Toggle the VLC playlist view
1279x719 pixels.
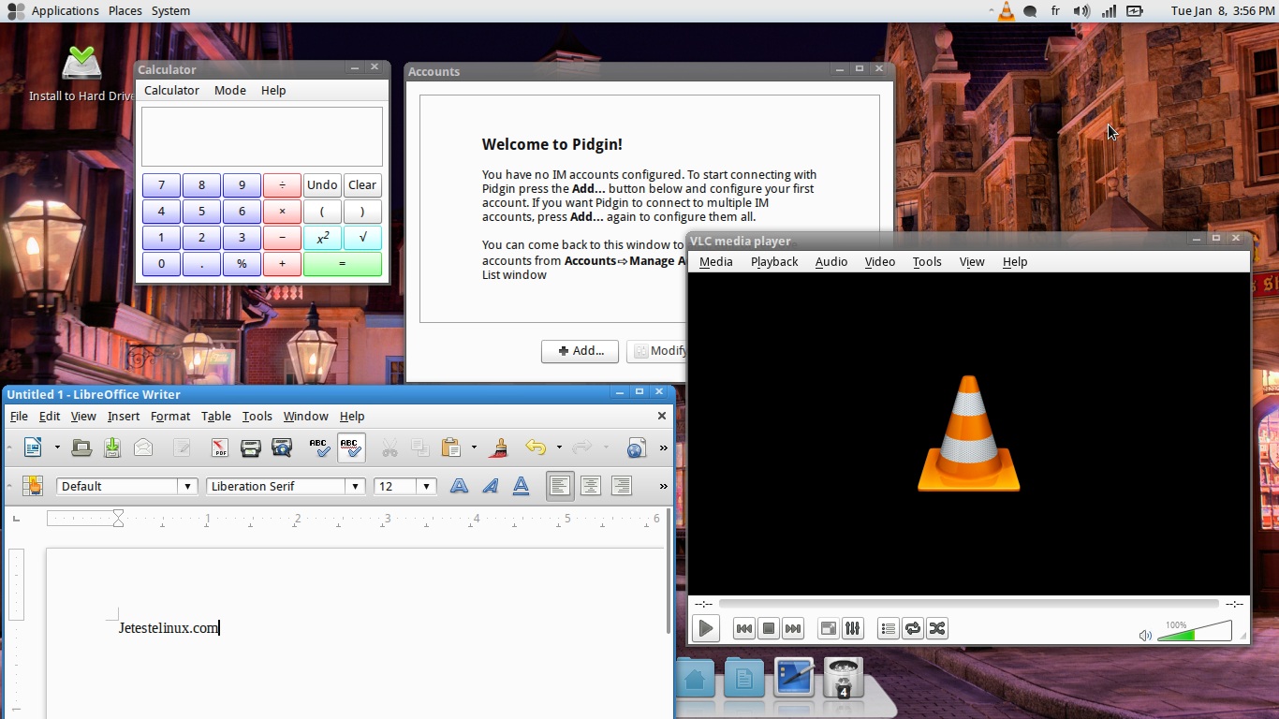pyautogui.click(x=889, y=629)
